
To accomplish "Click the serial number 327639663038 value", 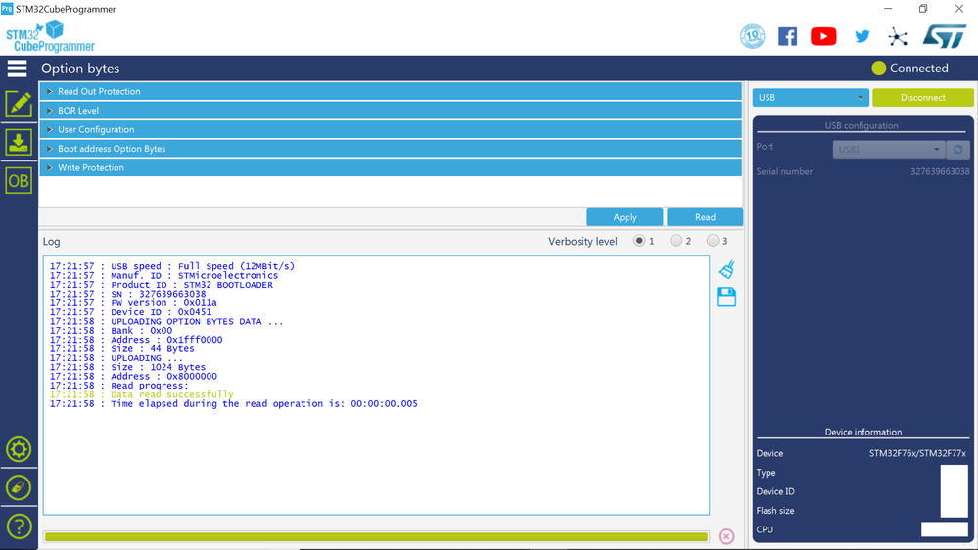I will click(x=940, y=171).
